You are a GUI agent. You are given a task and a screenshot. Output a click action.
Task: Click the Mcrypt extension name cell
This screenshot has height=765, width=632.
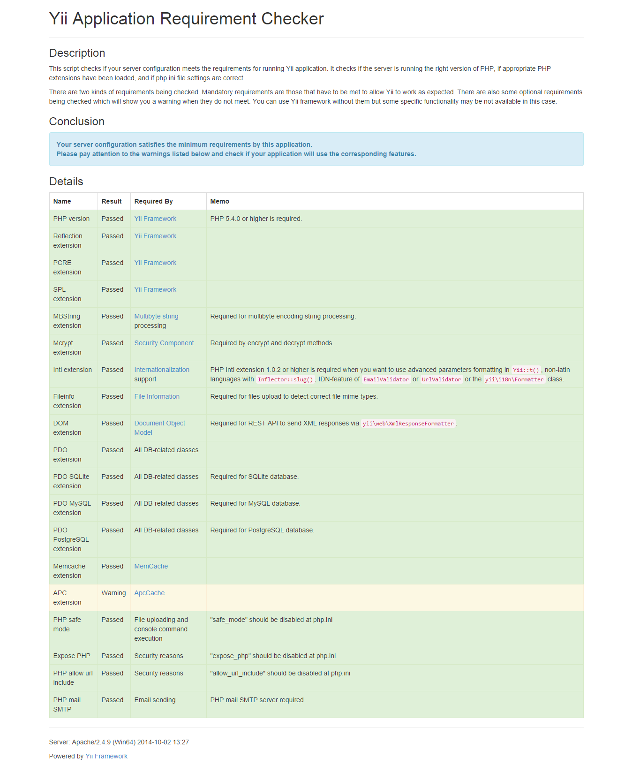(74, 348)
